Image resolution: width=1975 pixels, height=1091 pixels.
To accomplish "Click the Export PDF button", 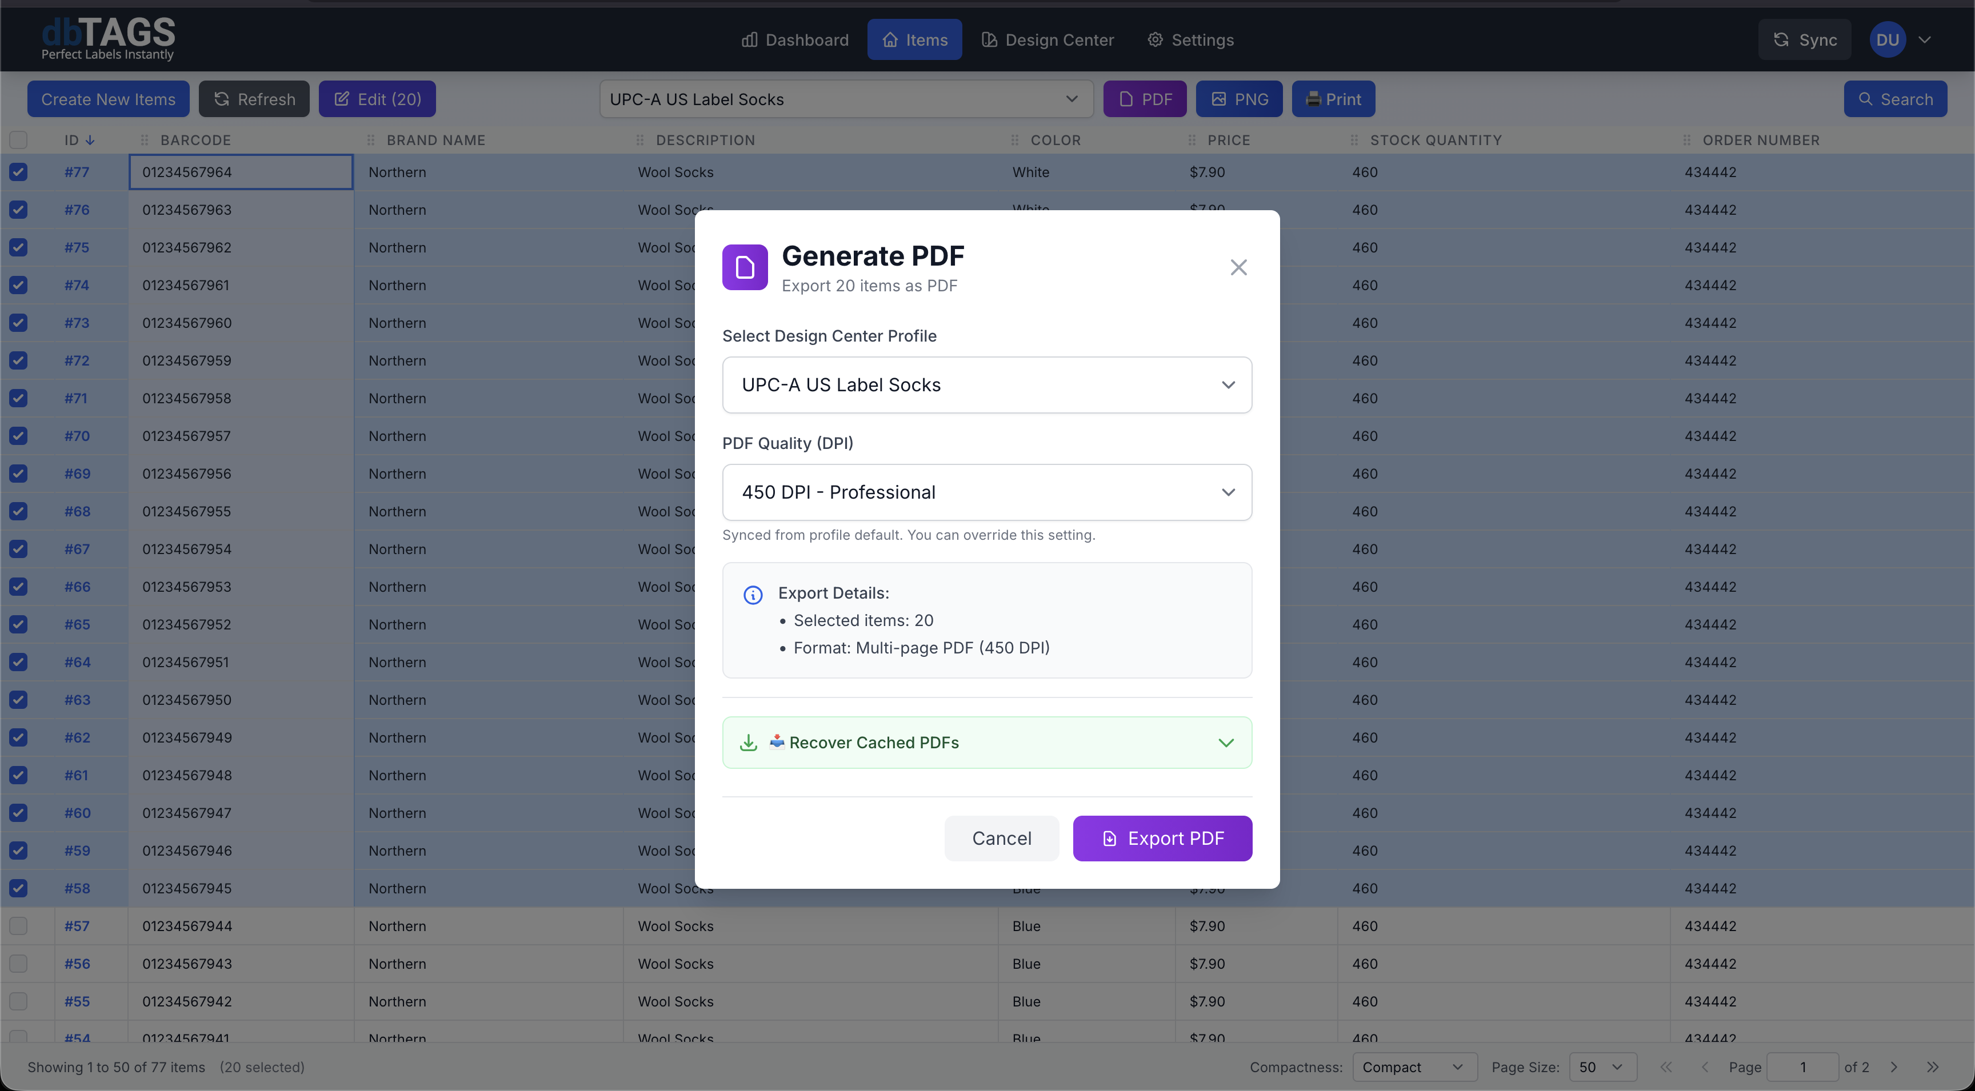I will [x=1162, y=838].
